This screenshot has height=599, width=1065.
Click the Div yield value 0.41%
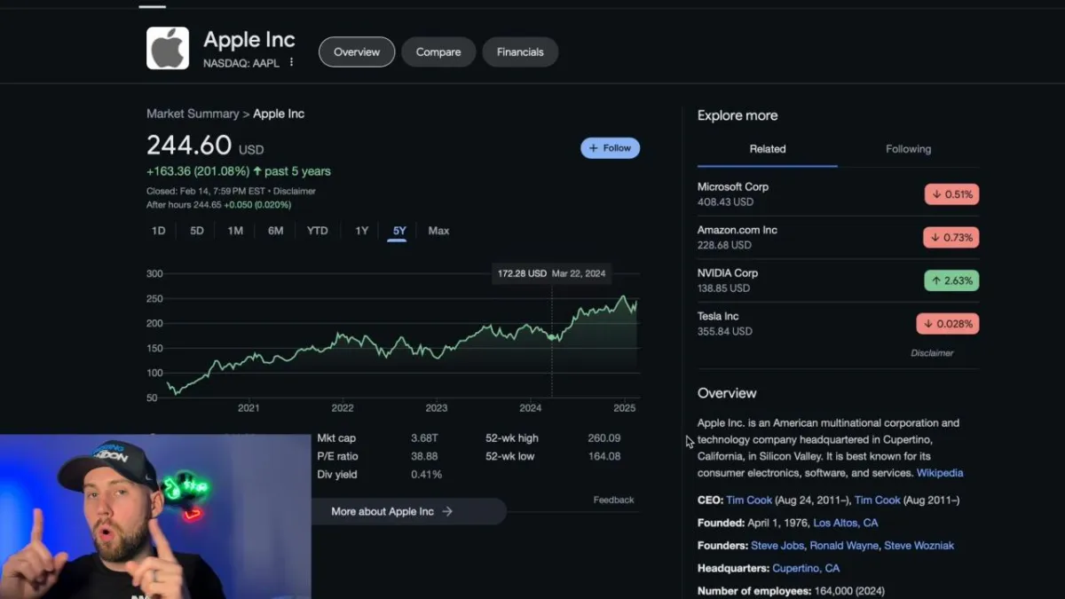point(426,474)
